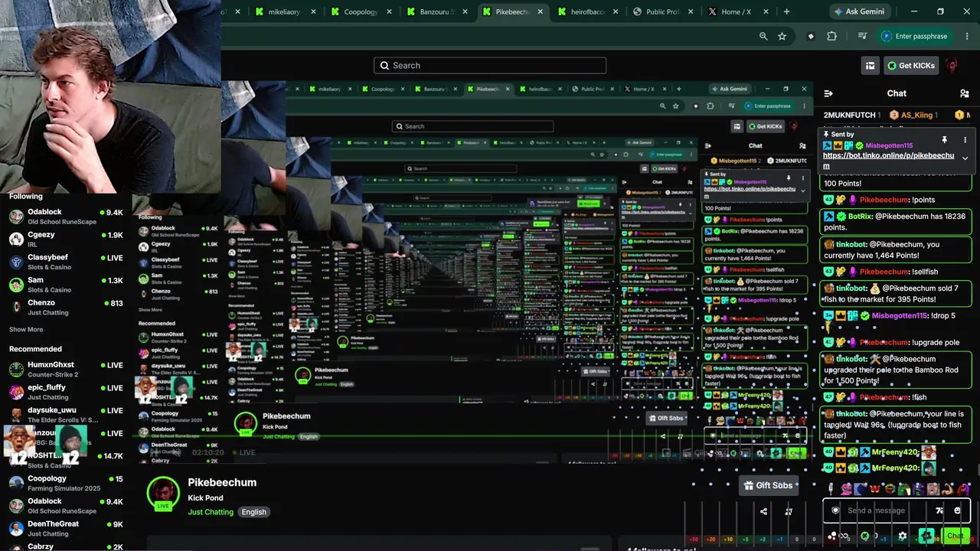Expand Following list with Show More
980x551 pixels.
coord(26,329)
